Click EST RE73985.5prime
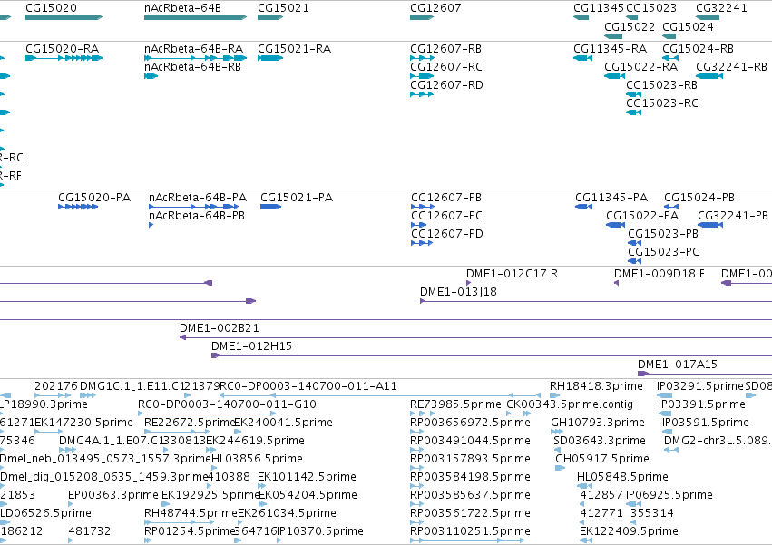 point(422,414)
